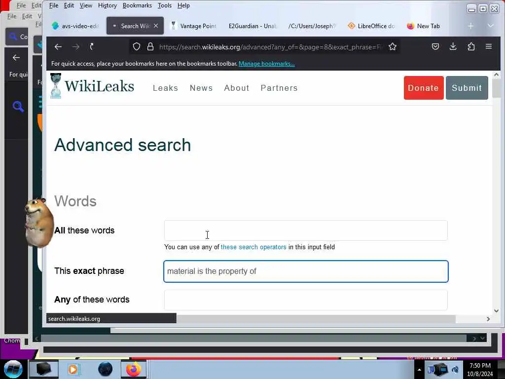505x379 pixels.
Task: Click the Windows Start orb
Action: (x=13, y=369)
